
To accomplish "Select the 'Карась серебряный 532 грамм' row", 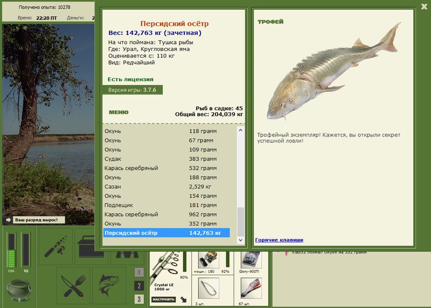I will [166, 168].
